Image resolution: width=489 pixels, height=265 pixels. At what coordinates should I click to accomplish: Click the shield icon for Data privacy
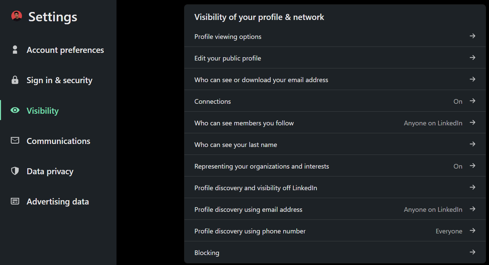click(15, 171)
